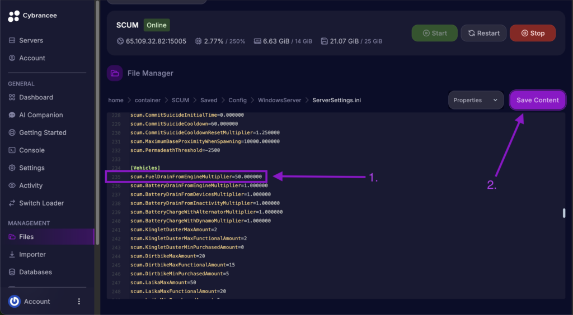Viewport: 573px width, 315px height.
Task: Click the sidebar vertical scrollbar
Action: click(x=97, y=122)
